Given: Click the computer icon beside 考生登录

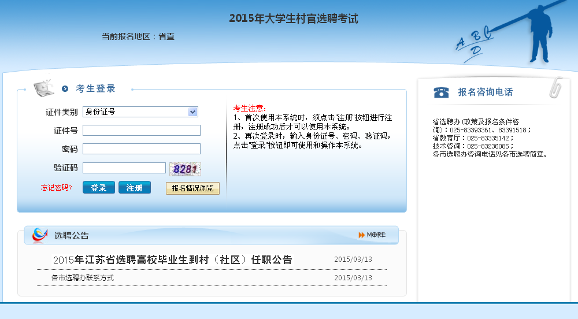Looking at the screenshot, I should pos(43,88).
